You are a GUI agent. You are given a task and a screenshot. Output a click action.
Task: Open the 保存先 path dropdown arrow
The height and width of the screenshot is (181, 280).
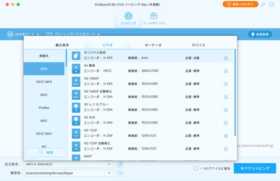(109, 173)
